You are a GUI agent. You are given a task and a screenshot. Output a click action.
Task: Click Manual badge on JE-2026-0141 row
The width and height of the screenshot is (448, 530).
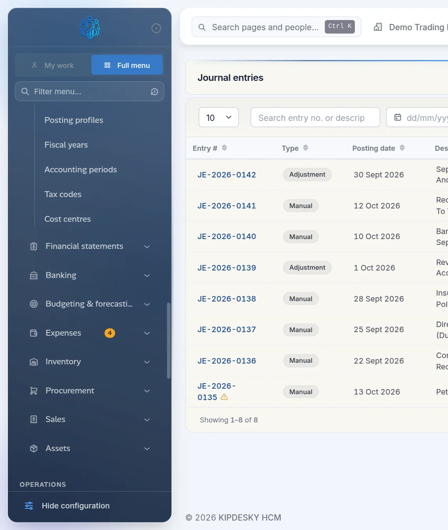click(301, 206)
